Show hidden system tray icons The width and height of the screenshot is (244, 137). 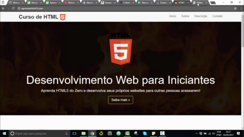[x=196, y=134]
